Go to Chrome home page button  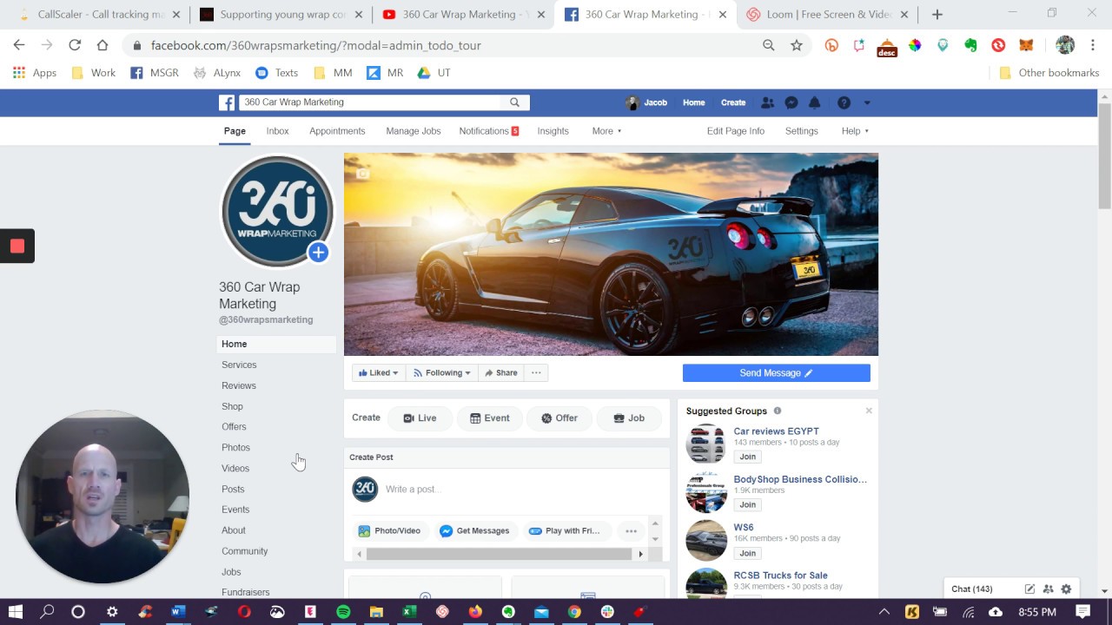tap(103, 45)
